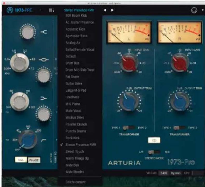205x187 pixels.
Task: Select the Ballad Female Vocal preset
Action: 80,50
